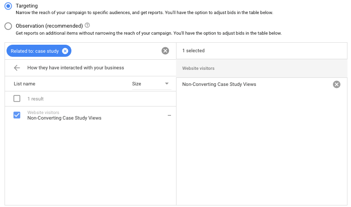Click the '1 selected' header

(x=194, y=51)
